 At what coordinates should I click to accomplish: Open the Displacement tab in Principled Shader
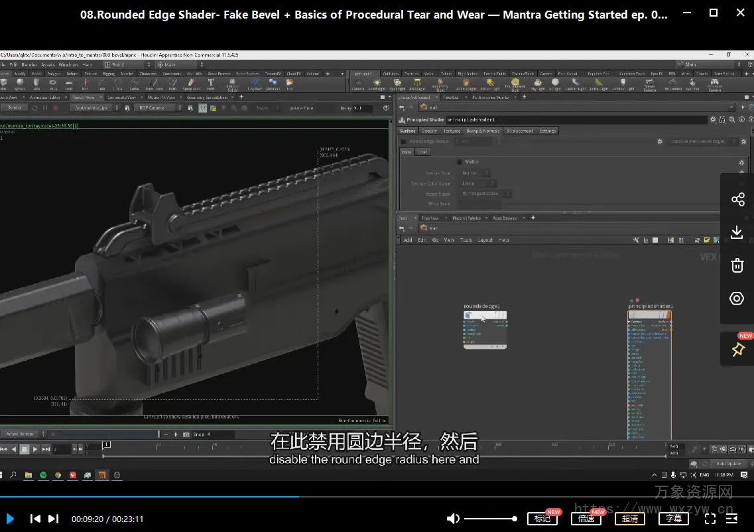tap(519, 131)
